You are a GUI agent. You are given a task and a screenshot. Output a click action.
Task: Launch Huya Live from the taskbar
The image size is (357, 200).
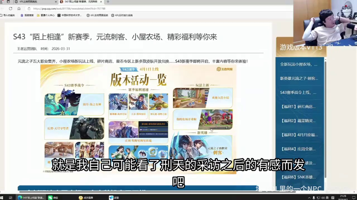(81, 197)
